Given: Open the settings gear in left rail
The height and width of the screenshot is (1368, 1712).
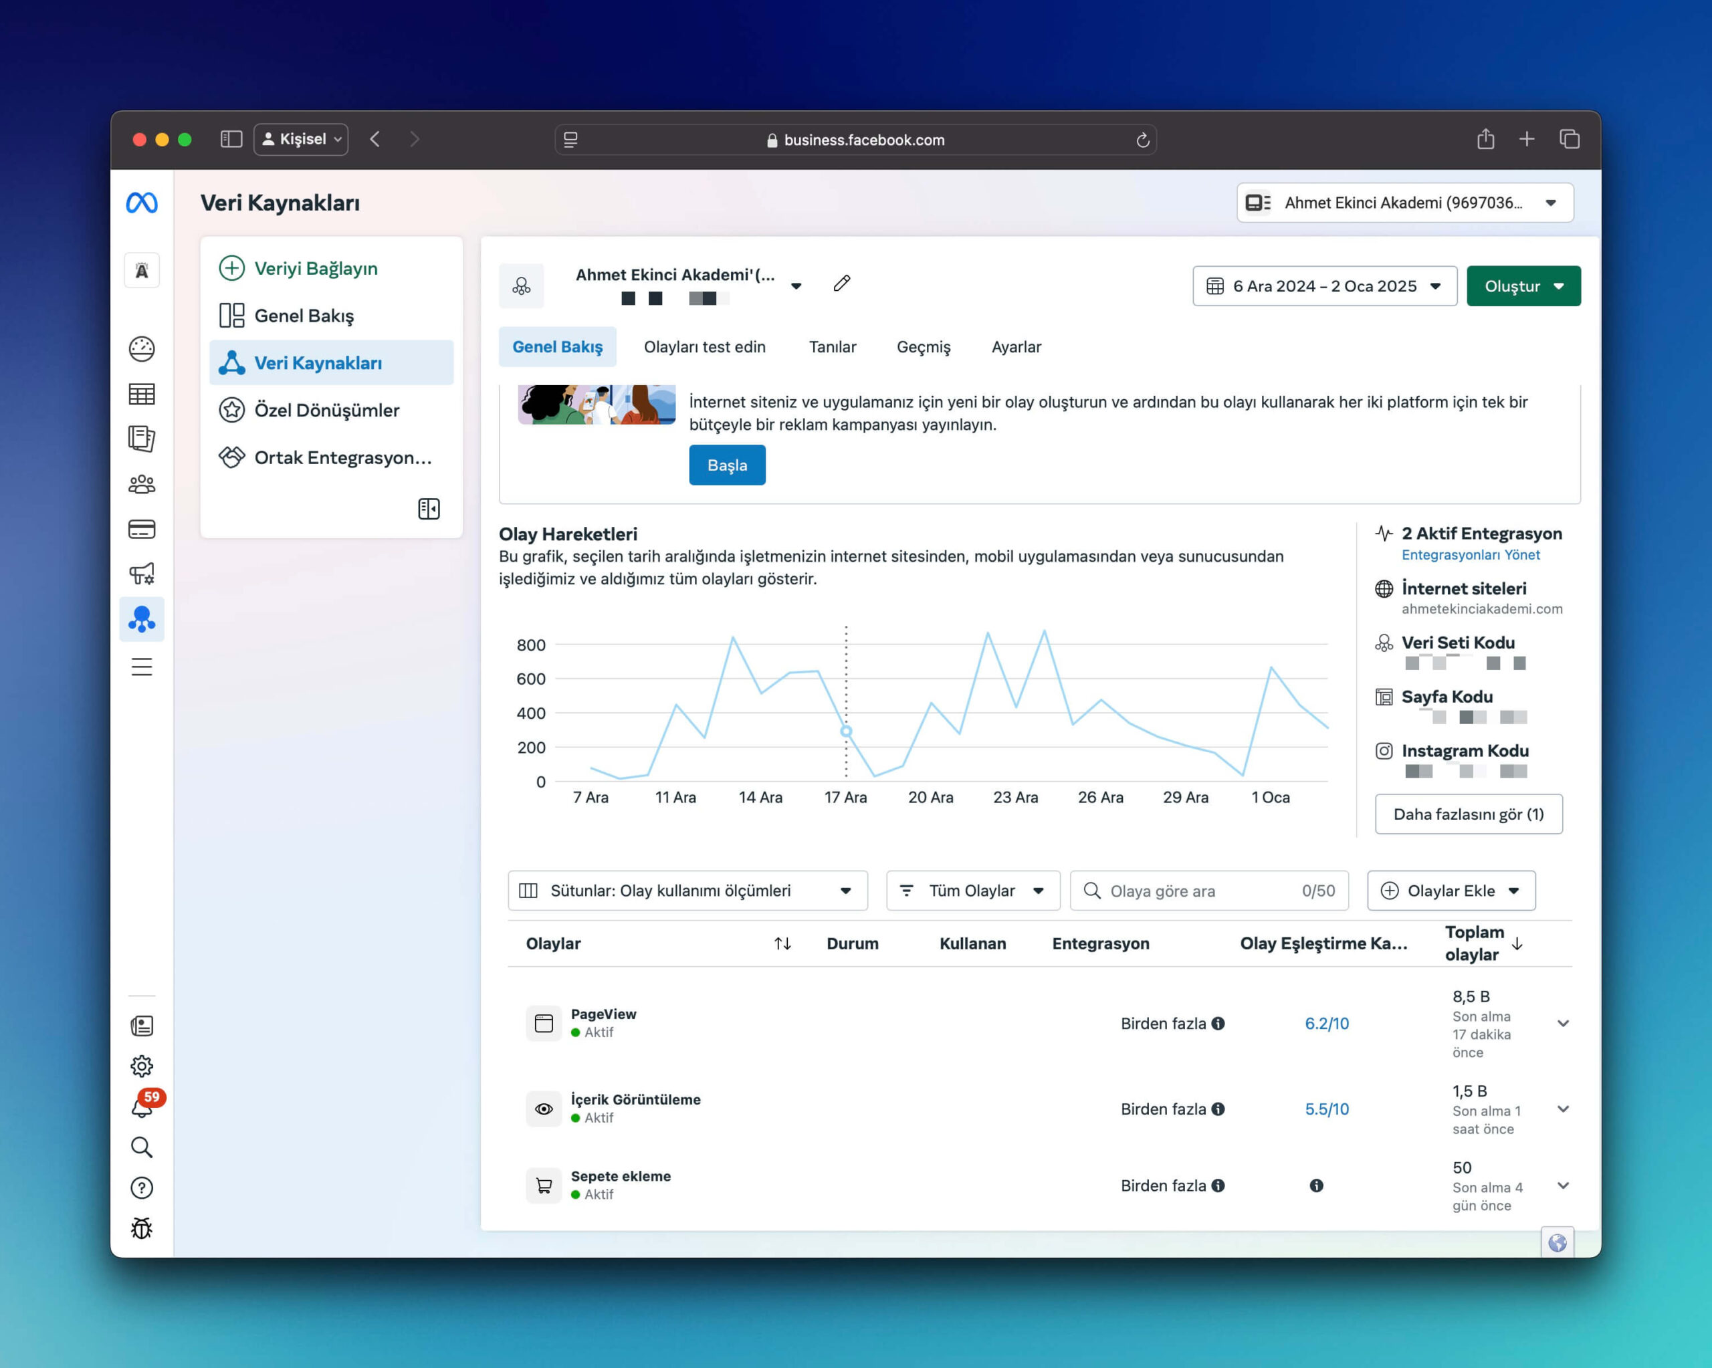Looking at the screenshot, I should [x=141, y=1066].
